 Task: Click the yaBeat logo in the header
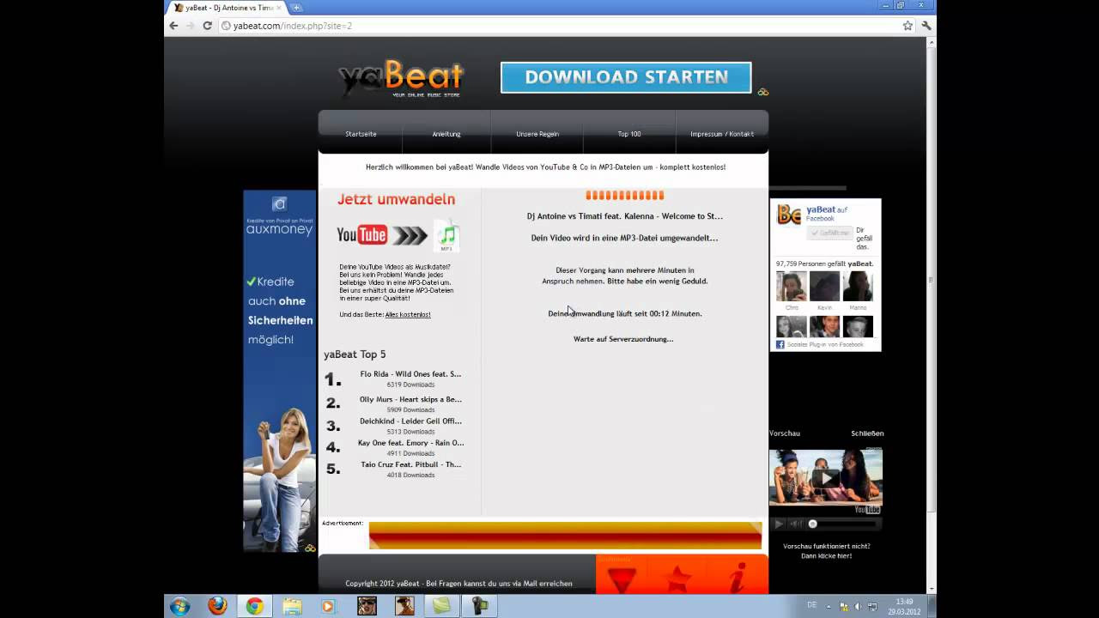401,78
